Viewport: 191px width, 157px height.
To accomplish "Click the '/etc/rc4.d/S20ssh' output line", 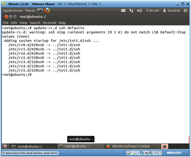I will pyautogui.click(x=44, y=66).
